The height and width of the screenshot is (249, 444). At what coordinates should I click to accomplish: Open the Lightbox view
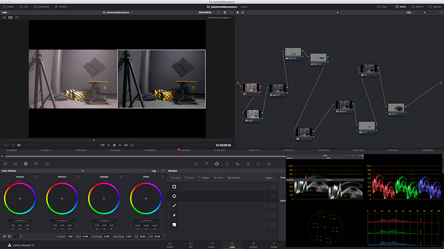434,6
